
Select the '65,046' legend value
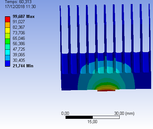click(19, 38)
